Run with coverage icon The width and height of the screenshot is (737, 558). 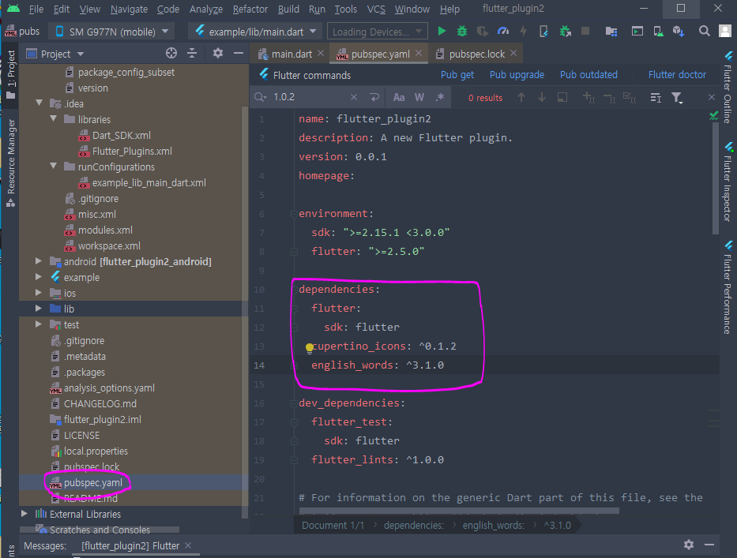tap(482, 32)
